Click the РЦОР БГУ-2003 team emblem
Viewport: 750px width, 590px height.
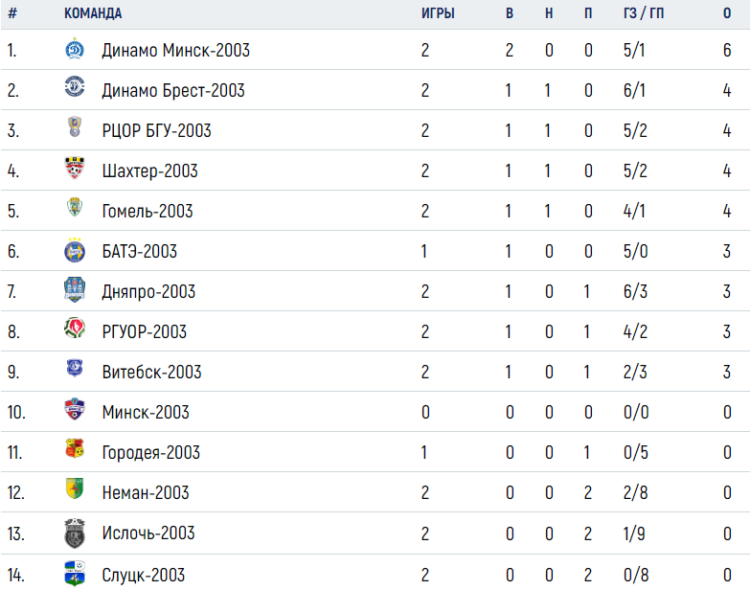pos(75,126)
